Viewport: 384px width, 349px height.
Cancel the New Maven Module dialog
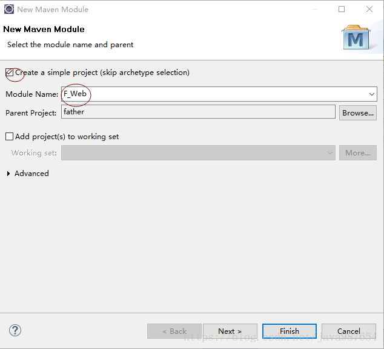pos(349,331)
